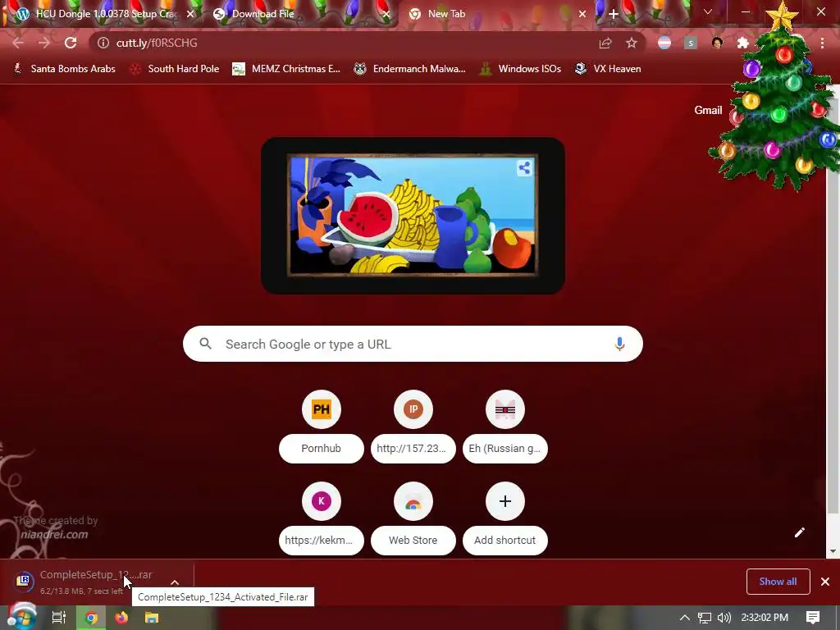Open the VX Heaven bookmark

(608, 69)
